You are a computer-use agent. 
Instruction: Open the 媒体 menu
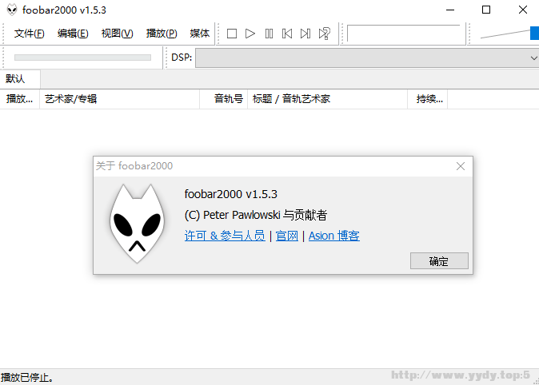200,34
